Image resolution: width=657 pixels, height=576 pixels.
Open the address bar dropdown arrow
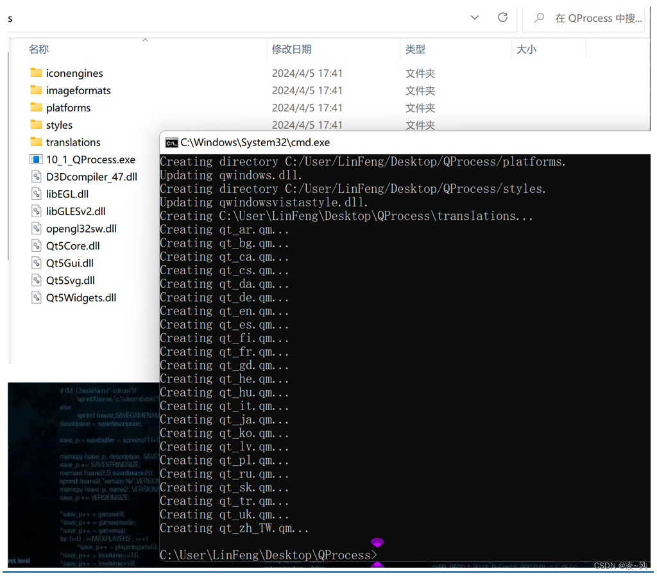(474, 17)
